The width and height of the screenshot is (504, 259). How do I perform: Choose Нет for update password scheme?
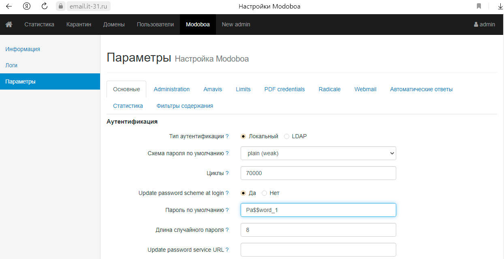click(x=265, y=193)
